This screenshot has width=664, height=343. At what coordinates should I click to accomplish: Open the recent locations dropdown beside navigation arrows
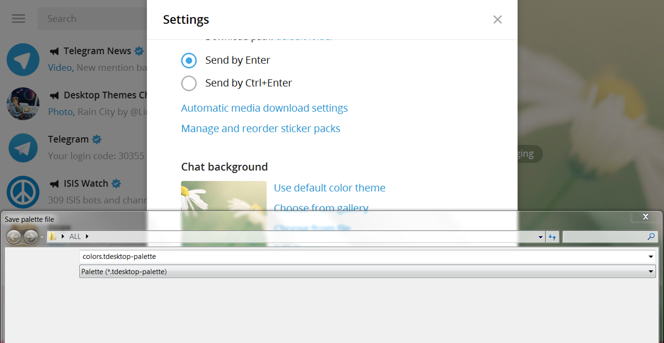point(42,237)
